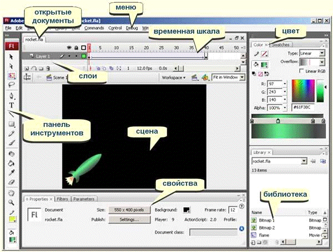The height and width of the screenshot is (252, 333).
Task: Toggle Layer 1 green outline square
Action: (83, 56)
